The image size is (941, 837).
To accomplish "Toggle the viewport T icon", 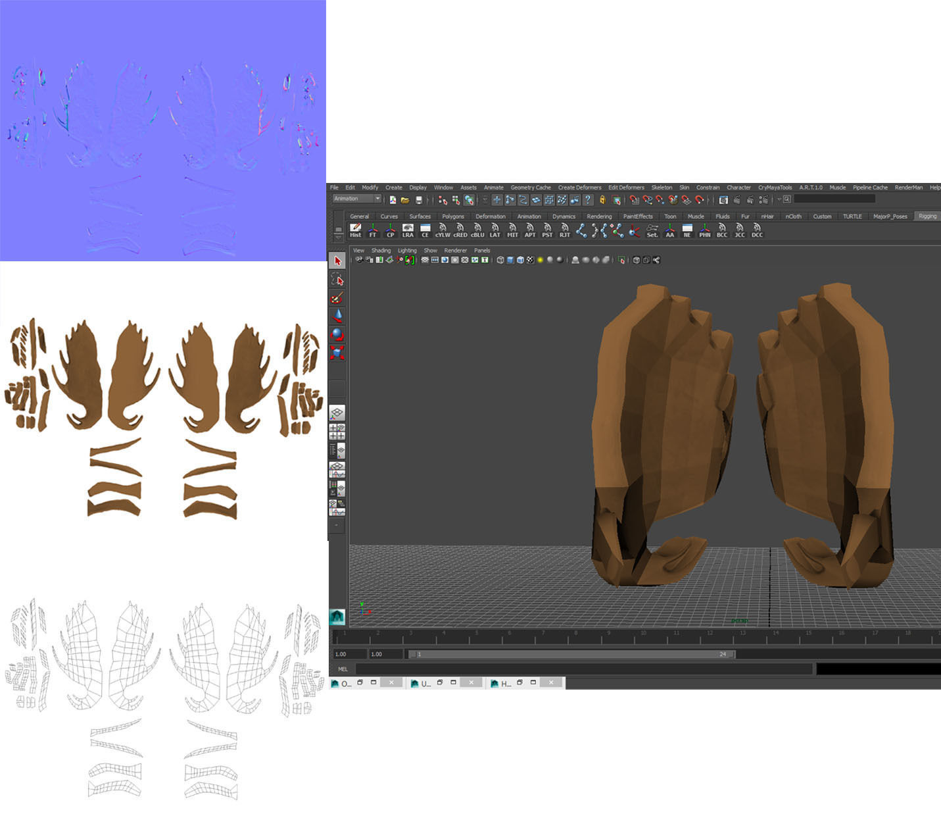I will (485, 260).
